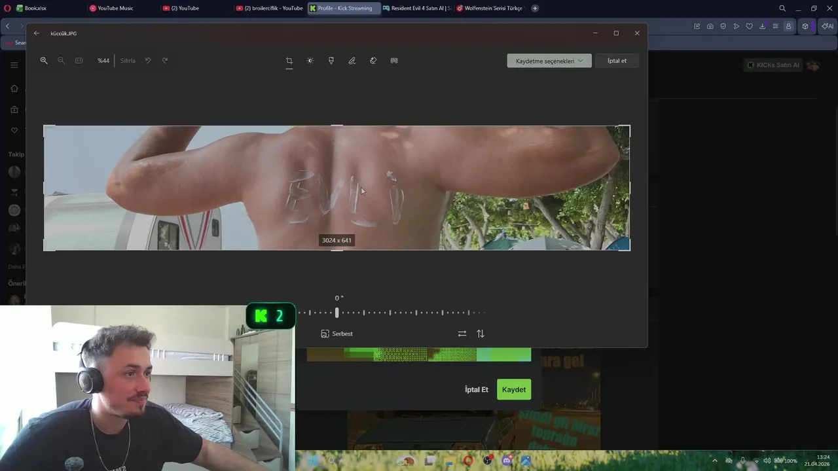Image resolution: width=838 pixels, height=471 pixels.
Task: Open Kick sidebar hamburger menu
Action: coord(14,65)
